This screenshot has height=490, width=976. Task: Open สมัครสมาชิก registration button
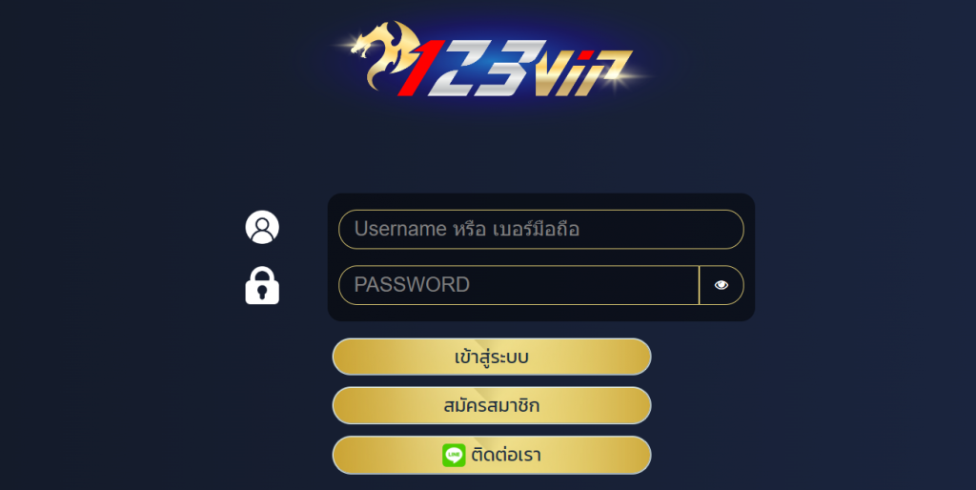tap(492, 406)
